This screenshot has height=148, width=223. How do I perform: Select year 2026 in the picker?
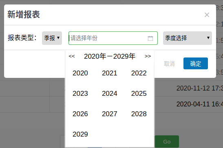click(80, 114)
